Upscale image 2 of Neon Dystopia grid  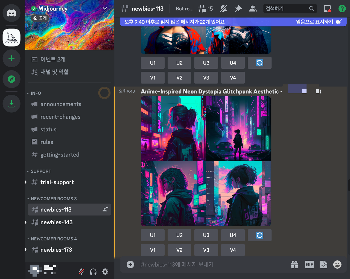(x=179, y=235)
